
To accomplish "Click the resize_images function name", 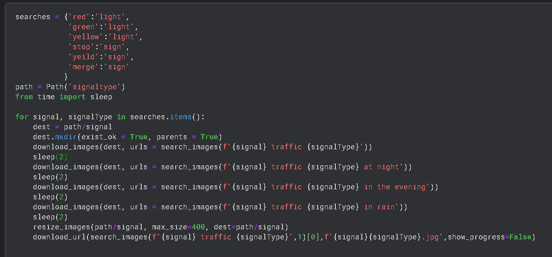I will coord(61,227).
